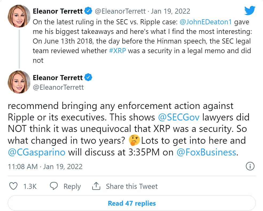Open the @CGasparino mention
Viewport: 263px width, 211px height.
(37, 152)
